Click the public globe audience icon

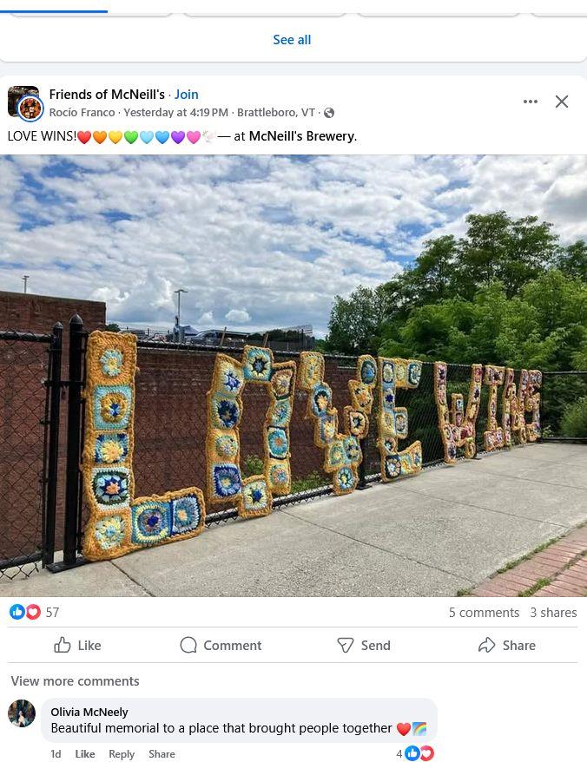(x=329, y=113)
